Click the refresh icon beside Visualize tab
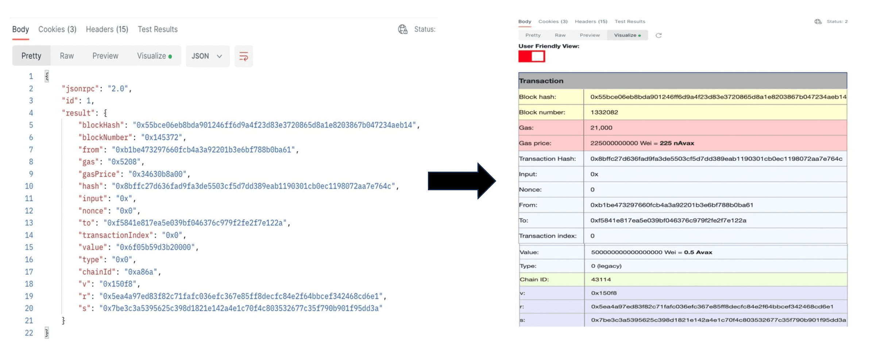Screen dimensions: 869x363 tap(659, 35)
